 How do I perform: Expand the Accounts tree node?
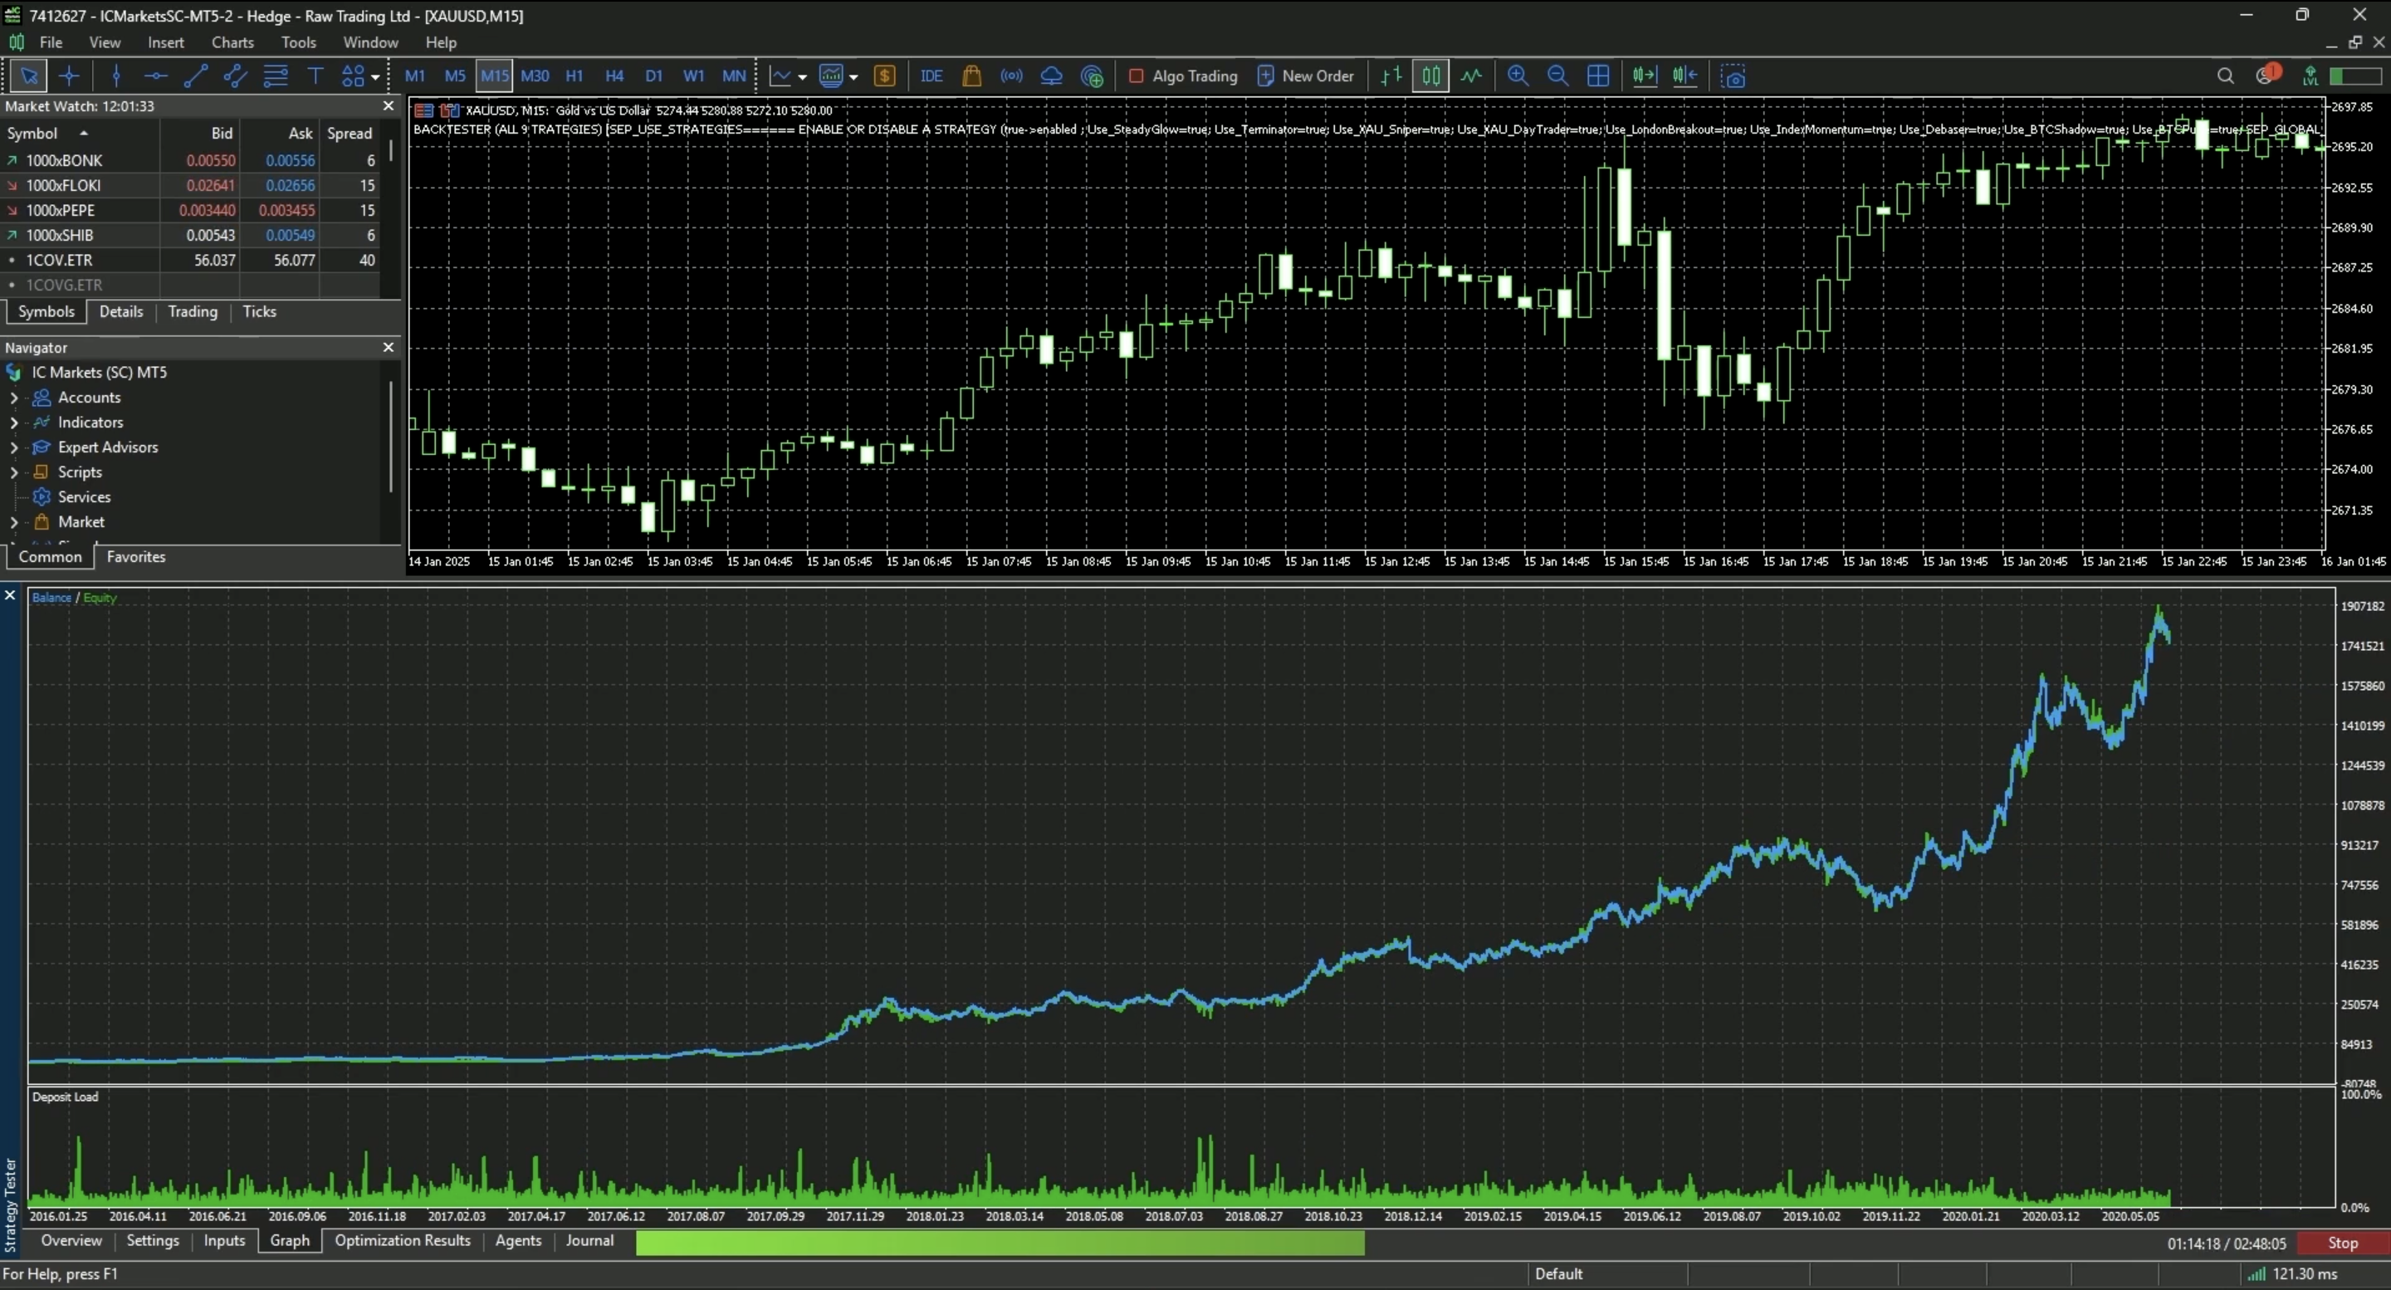click(14, 397)
